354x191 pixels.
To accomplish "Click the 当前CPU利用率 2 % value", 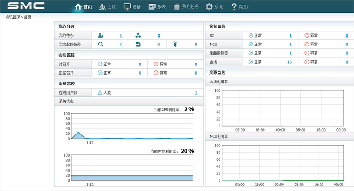I will (189, 109).
